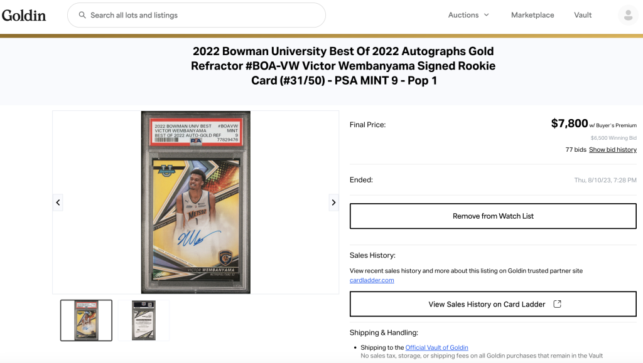Open Show bid history link
The image size is (643, 363).
(x=613, y=150)
